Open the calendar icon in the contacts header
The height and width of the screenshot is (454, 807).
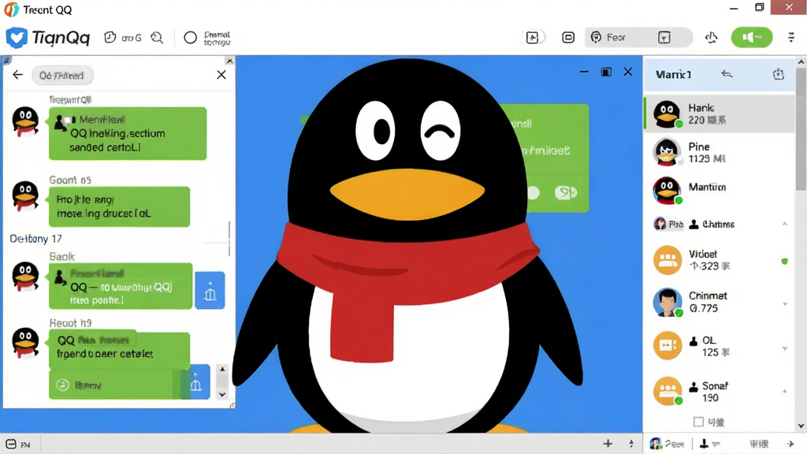coord(778,75)
